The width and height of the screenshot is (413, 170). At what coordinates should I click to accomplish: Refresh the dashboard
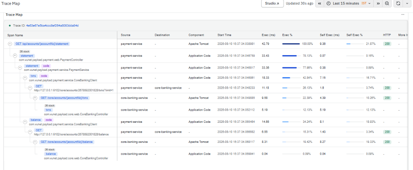pos(398,4)
